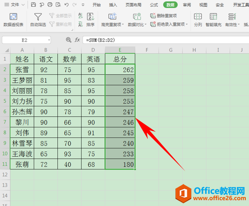Viewport: 249px width, 206px height.
Task: Click the Name Box showing E2
Action: pyautogui.click(x=24, y=40)
